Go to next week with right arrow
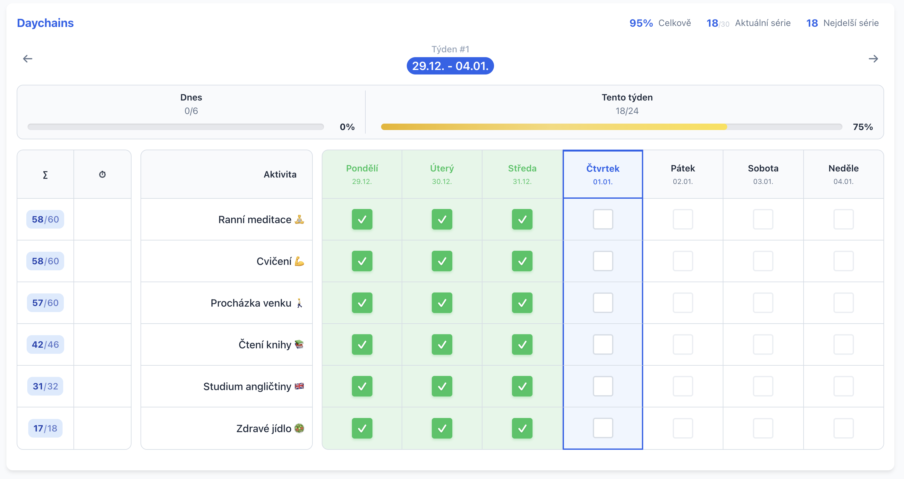Screen dimensions: 904x479 873,59
